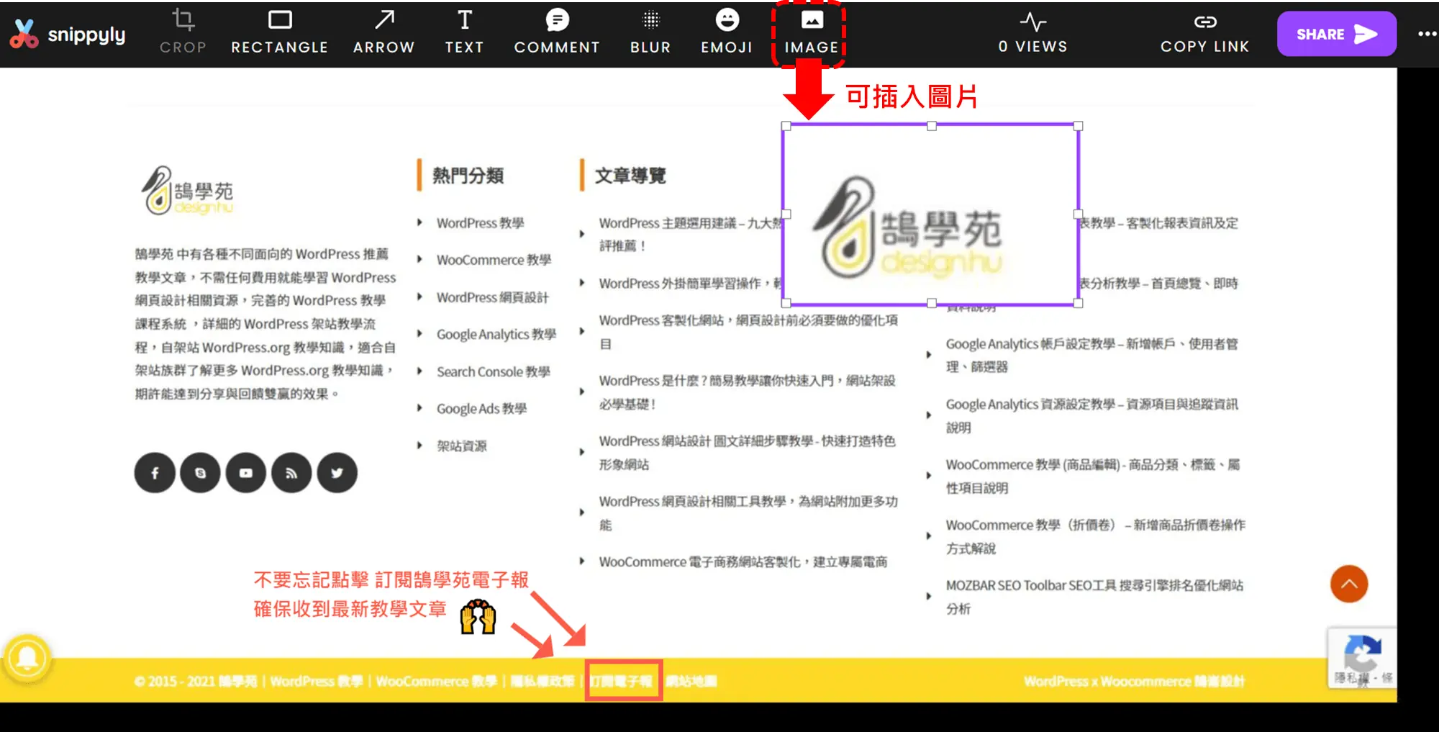Select the Text tool
Image resolution: width=1439 pixels, height=732 pixels.
(x=464, y=32)
